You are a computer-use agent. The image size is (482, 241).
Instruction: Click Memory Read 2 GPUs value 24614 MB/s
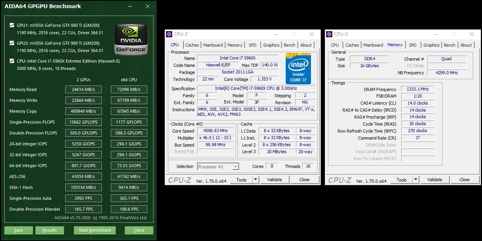click(84, 89)
